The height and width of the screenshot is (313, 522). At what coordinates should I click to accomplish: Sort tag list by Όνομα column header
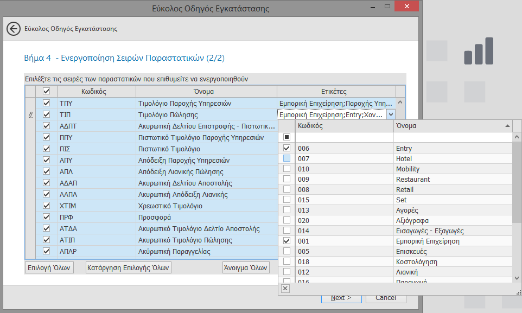pos(453,126)
